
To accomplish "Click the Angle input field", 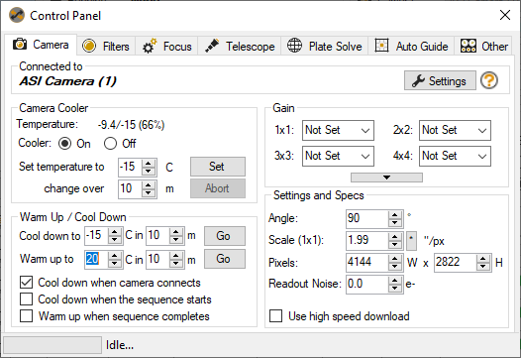I will coord(367,218).
